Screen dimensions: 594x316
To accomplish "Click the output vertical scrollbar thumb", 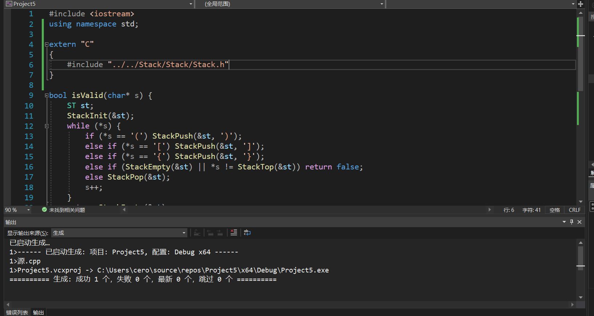I will (x=581, y=258).
